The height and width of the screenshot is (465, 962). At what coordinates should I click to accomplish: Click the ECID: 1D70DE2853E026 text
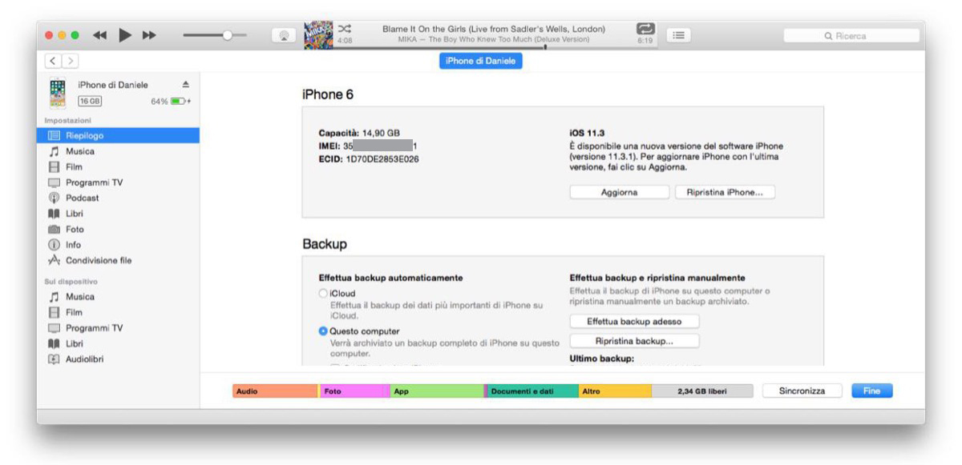369,158
